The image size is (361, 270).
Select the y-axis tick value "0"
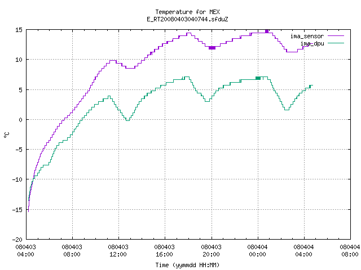[21, 120]
